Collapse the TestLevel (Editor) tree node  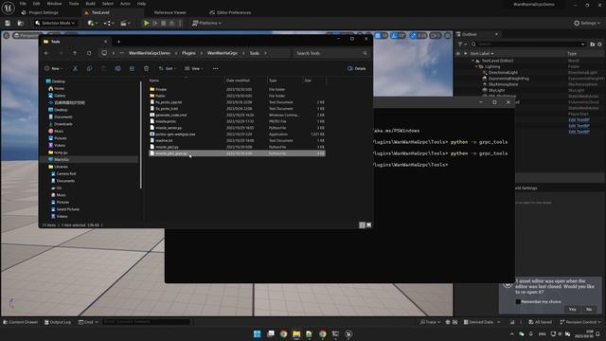[x=472, y=61]
